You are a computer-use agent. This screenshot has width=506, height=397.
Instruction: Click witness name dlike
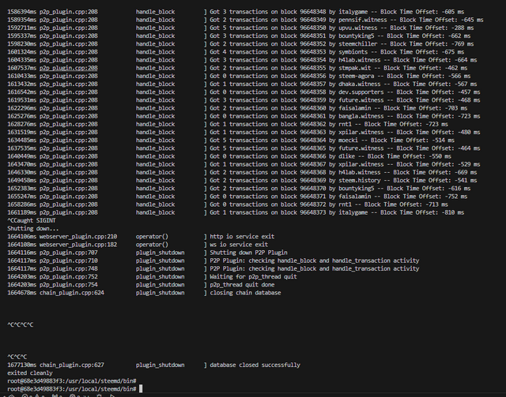(346, 156)
